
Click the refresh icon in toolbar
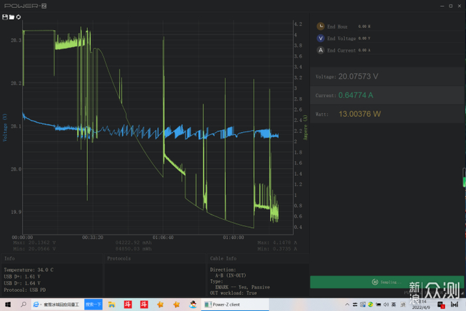tap(17, 17)
